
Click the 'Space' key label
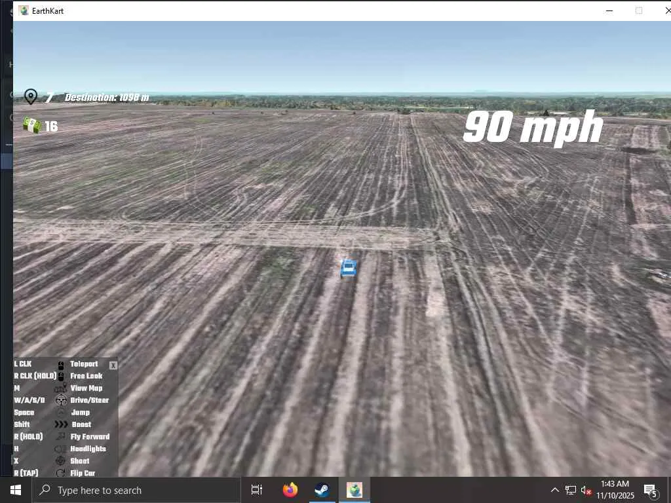pos(24,413)
